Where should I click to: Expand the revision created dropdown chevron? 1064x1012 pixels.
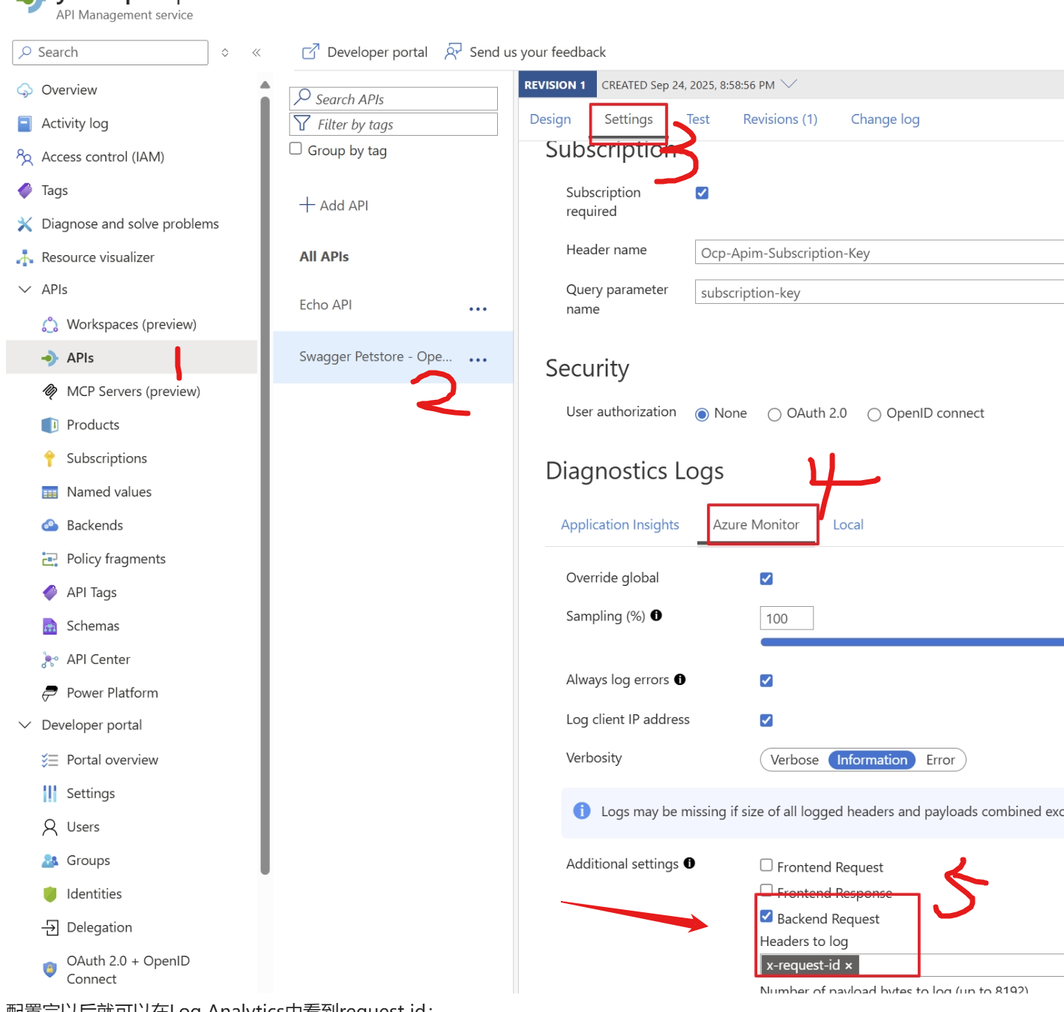point(789,84)
